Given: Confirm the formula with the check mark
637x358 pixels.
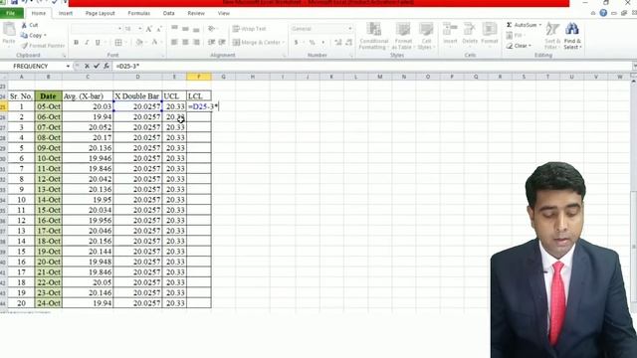Looking at the screenshot, I should [x=97, y=66].
